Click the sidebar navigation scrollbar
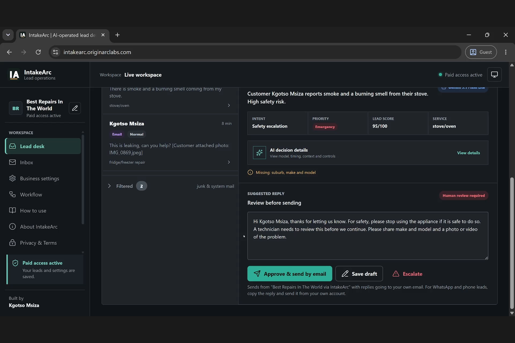 tap(83, 179)
